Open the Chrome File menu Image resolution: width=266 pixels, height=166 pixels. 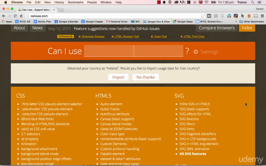29,2
